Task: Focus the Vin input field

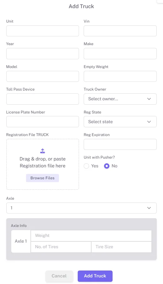Action: 120,31
